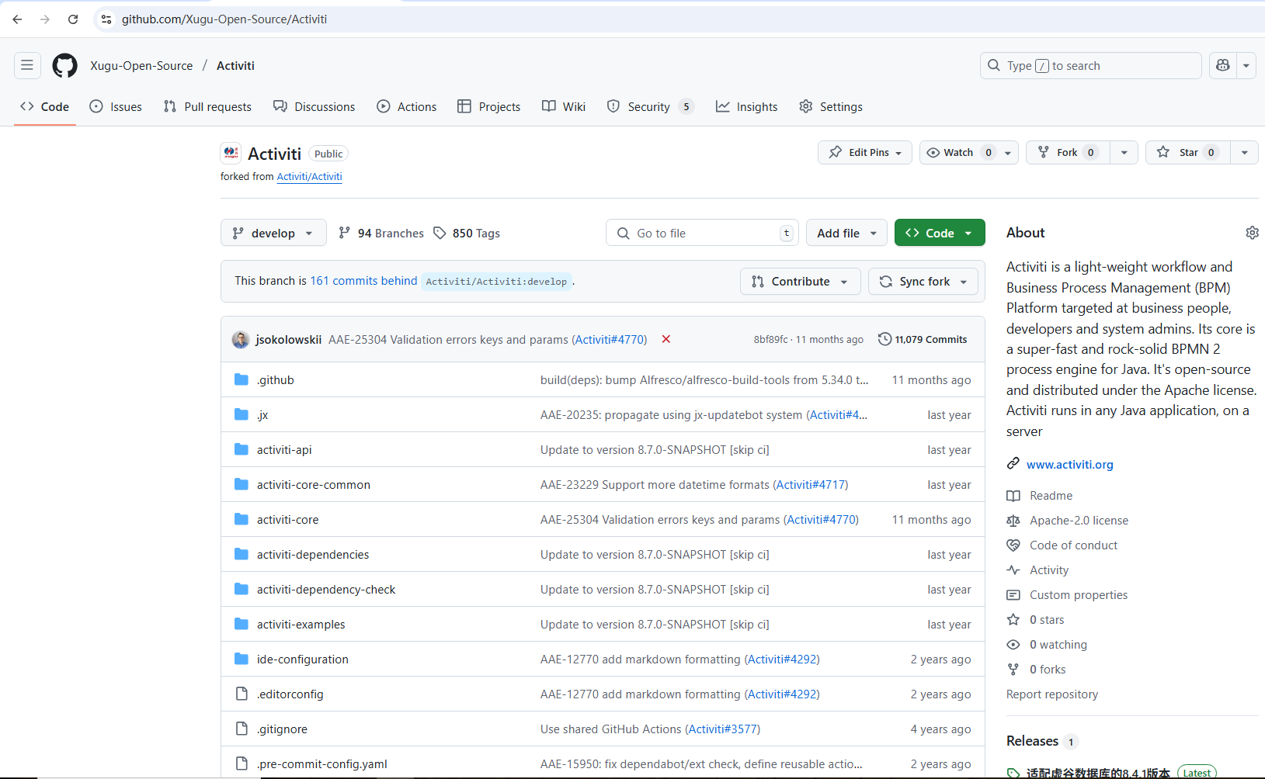Follow the 161 commits behind link
The image size is (1265, 779).
(x=363, y=280)
